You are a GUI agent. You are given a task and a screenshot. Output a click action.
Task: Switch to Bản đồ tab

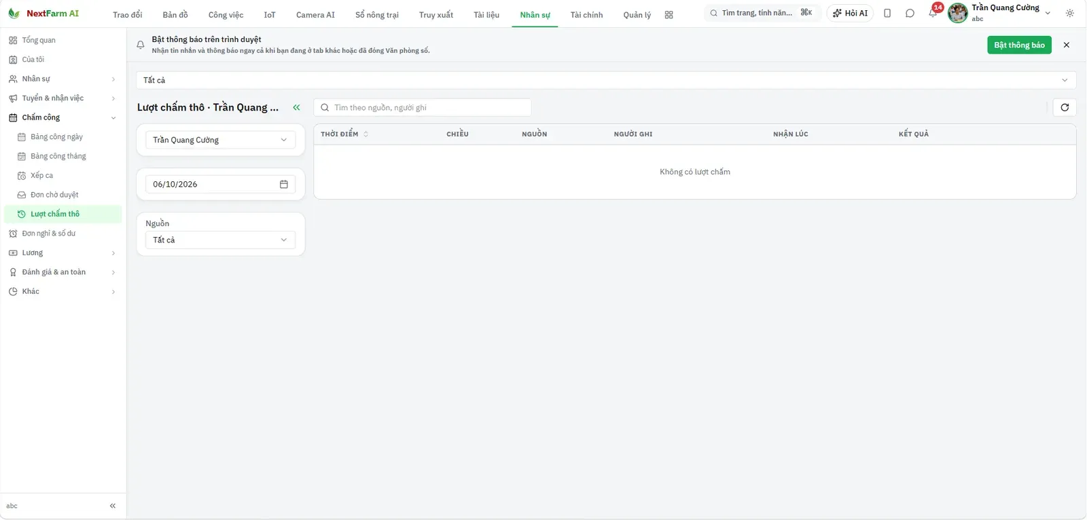(x=175, y=15)
